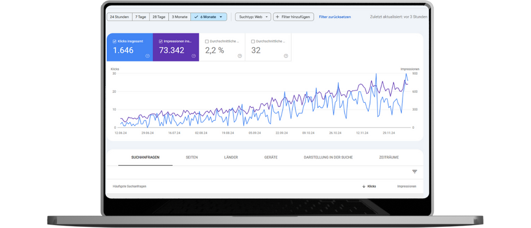
Task: Select the 28 Tage time range
Action: 159,17
